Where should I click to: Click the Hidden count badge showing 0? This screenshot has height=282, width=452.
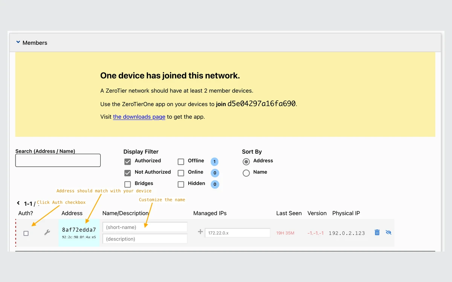pos(215,184)
